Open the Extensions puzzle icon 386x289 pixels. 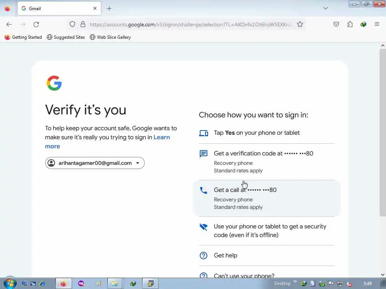point(350,24)
